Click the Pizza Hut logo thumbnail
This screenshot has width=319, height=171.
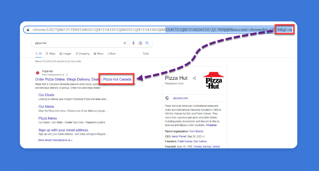click(214, 80)
